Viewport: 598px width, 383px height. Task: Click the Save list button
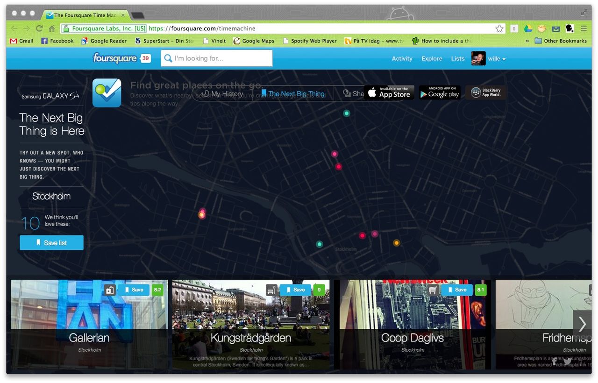click(51, 243)
